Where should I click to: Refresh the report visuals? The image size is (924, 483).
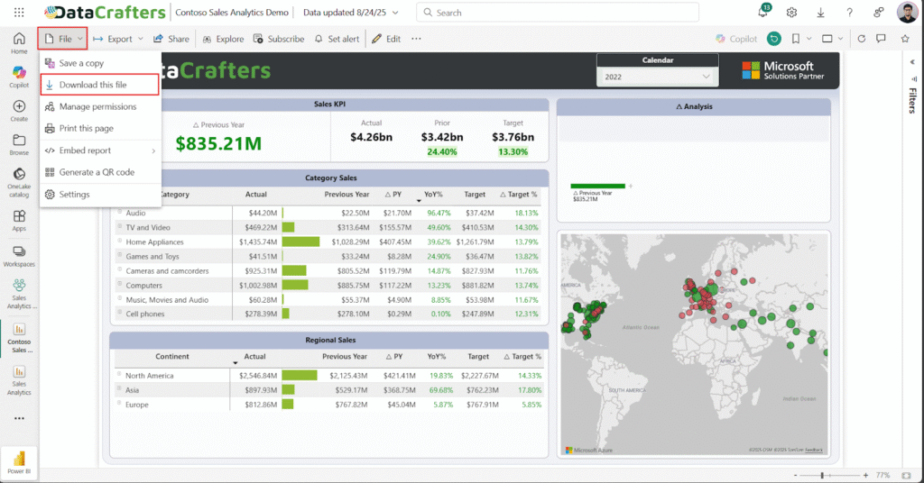(862, 39)
